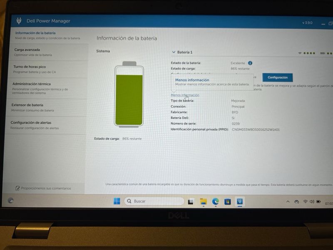This screenshot has width=333, height=250.
Task: Open Extensor de batería section
Action: (x=46, y=107)
